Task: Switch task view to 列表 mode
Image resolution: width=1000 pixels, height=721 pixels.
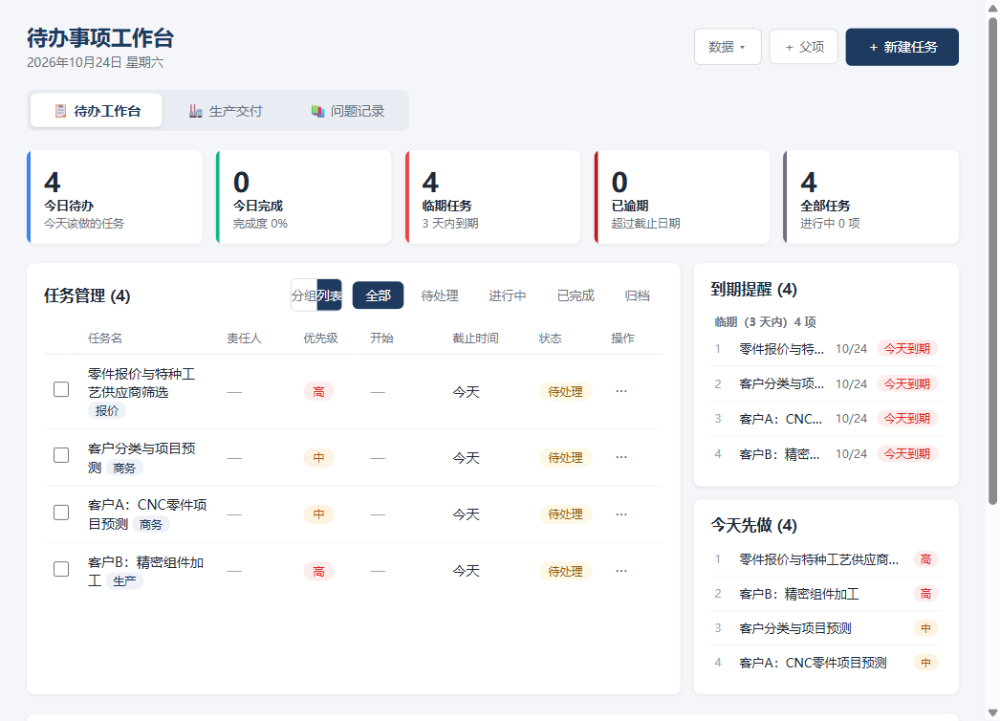Action: (x=329, y=295)
